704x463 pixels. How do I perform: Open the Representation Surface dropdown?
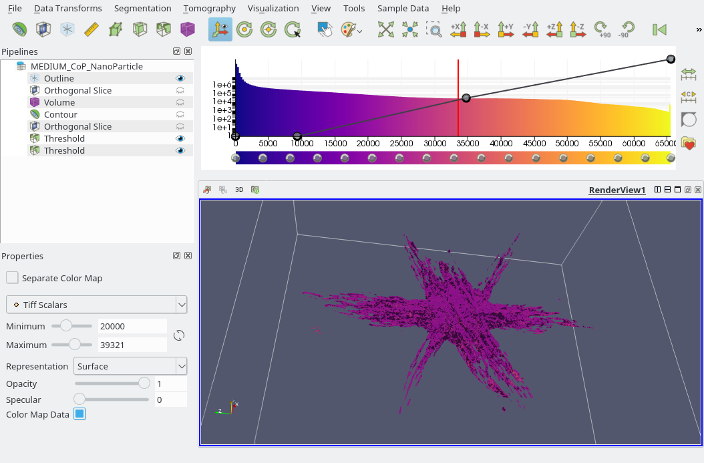[x=130, y=366]
